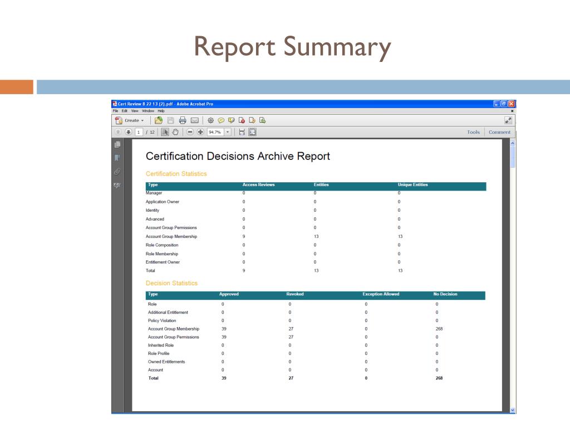
Task: Open the Window menu
Action: (x=148, y=111)
